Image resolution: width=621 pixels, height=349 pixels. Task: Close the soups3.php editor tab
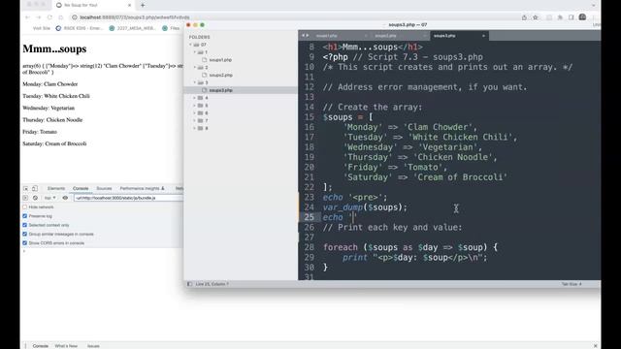(483, 36)
